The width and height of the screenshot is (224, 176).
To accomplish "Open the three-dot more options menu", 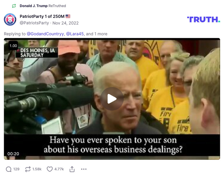I will point(84,169).
